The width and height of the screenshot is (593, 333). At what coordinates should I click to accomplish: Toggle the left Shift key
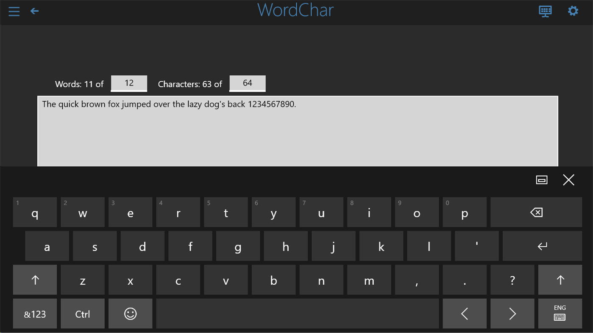[34, 280]
